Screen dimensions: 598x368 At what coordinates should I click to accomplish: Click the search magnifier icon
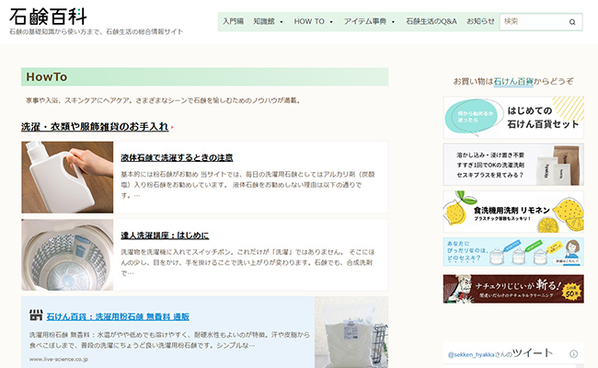(x=572, y=22)
